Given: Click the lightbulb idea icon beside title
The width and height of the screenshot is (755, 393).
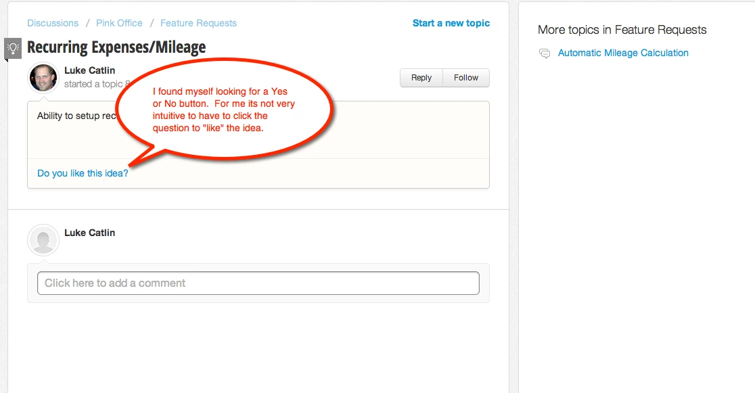Looking at the screenshot, I should (13, 48).
